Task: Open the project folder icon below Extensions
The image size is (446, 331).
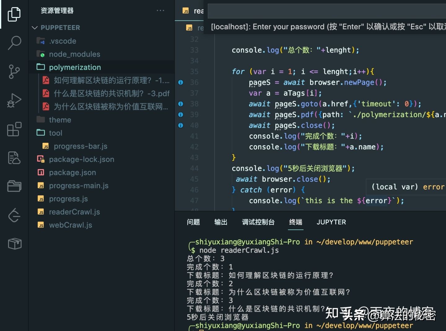Action: click(14, 186)
